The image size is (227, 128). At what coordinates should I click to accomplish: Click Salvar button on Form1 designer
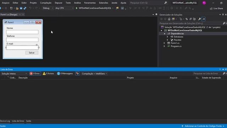(x=32, y=53)
